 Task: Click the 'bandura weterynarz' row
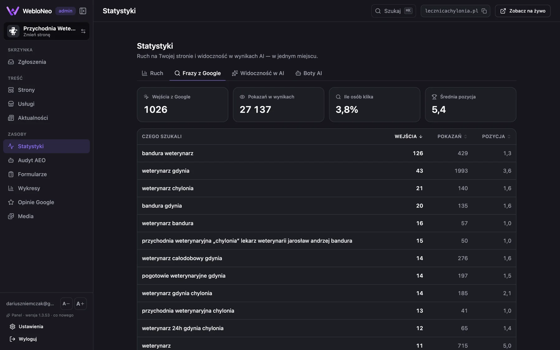(327, 153)
